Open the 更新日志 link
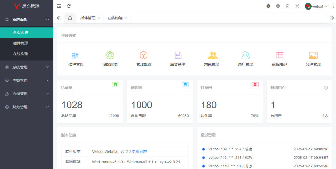336x169 pixels. click(139, 152)
